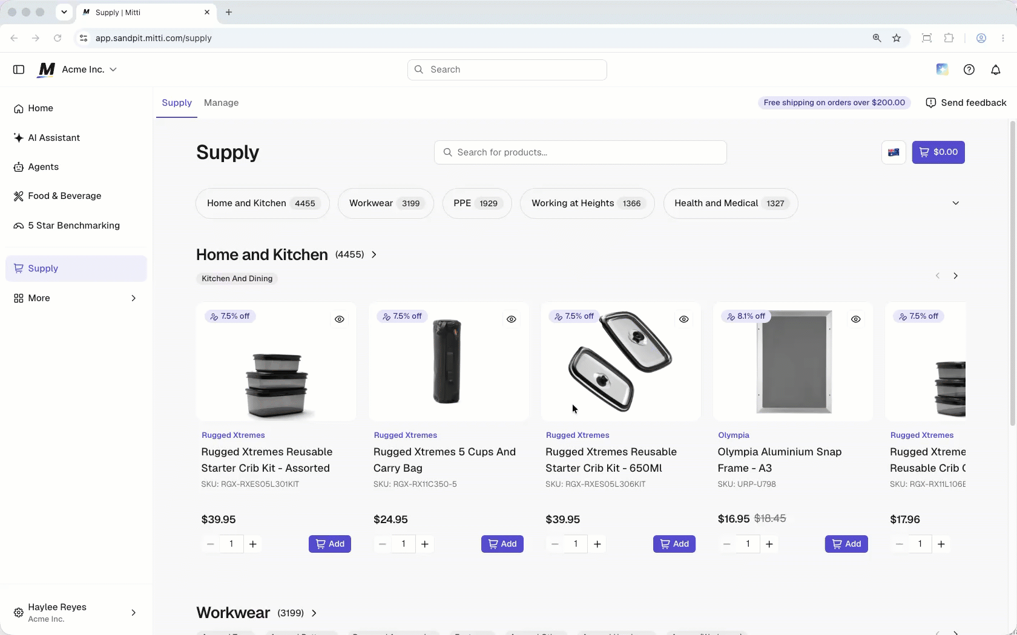Filter by Health and Medical chip
Screen dimensions: 1017x635
click(731, 203)
